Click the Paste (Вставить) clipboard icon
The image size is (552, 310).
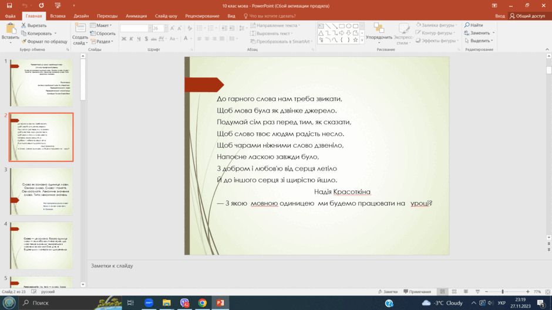[11, 29]
